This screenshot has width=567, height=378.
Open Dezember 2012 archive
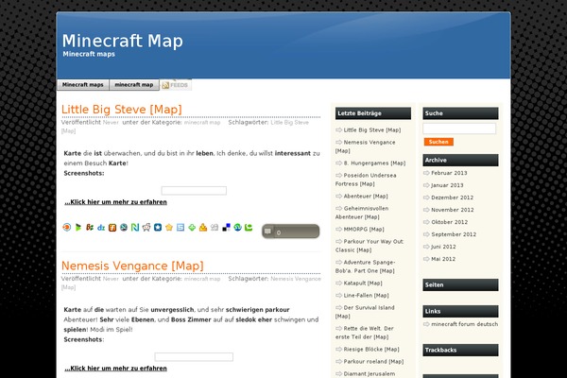(x=452, y=198)
